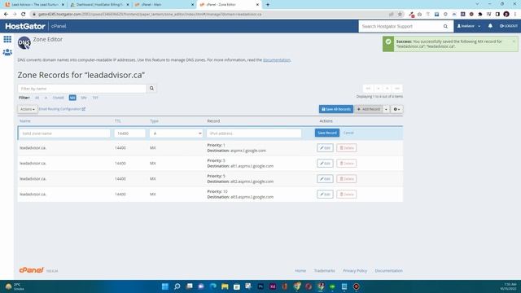Filter records by TXT type

tap(95, 98)
